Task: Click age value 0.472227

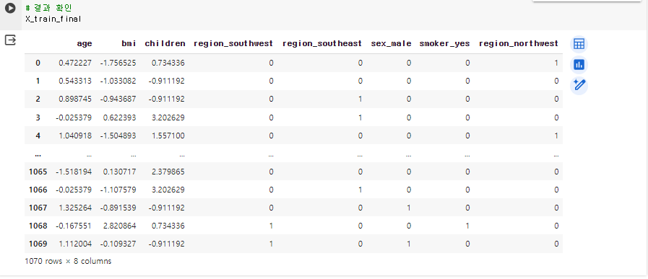Action: 75,63
